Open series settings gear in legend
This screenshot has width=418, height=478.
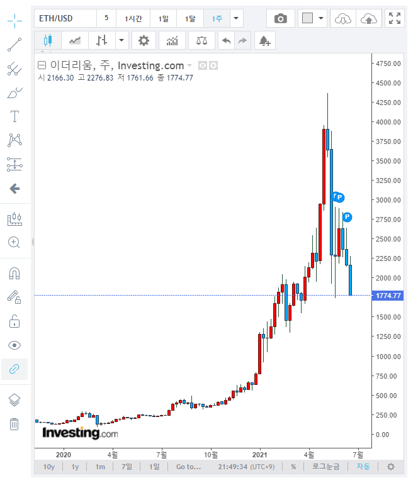click(213, 65)
